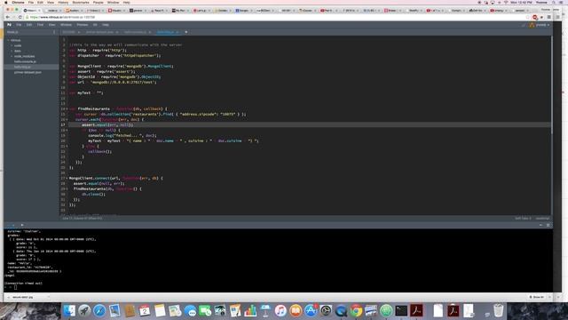568x320 pixels.
Task: Open Finder from the Dock
Action: pyautogui.click(x=69, y=310)
